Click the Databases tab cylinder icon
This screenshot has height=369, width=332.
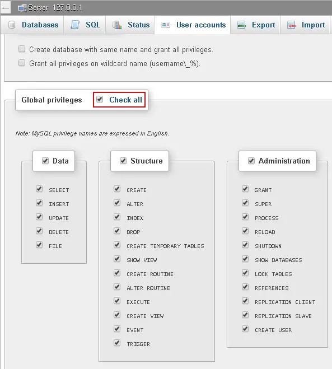(12, 25)
